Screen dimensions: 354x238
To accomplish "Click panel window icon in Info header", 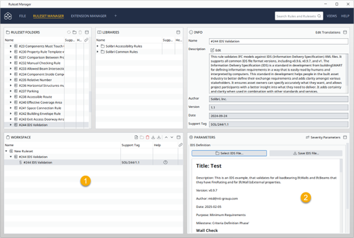I will tap(345, 32).
